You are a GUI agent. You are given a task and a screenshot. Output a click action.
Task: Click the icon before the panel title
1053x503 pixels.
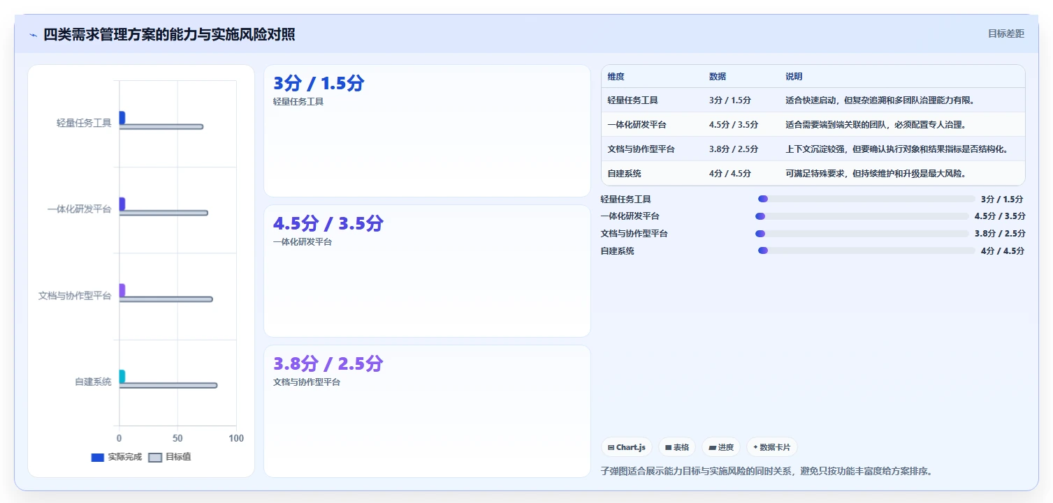click(33, 35)
